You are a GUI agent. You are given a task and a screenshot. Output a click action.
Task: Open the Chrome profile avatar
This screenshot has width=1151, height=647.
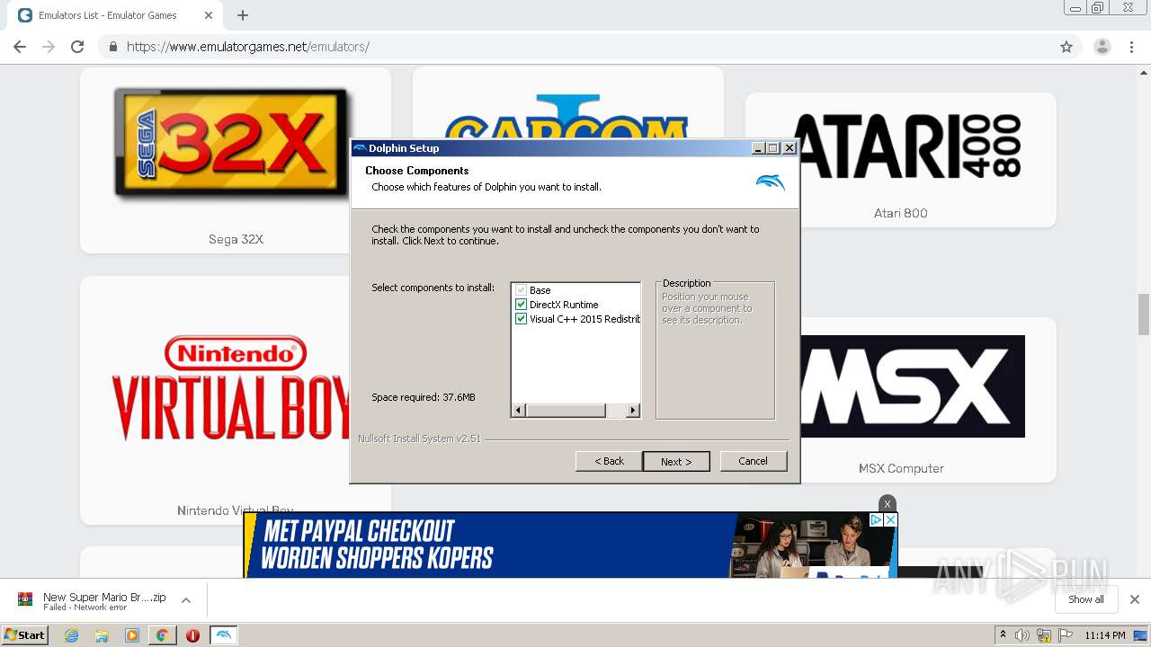(1102, 47)
